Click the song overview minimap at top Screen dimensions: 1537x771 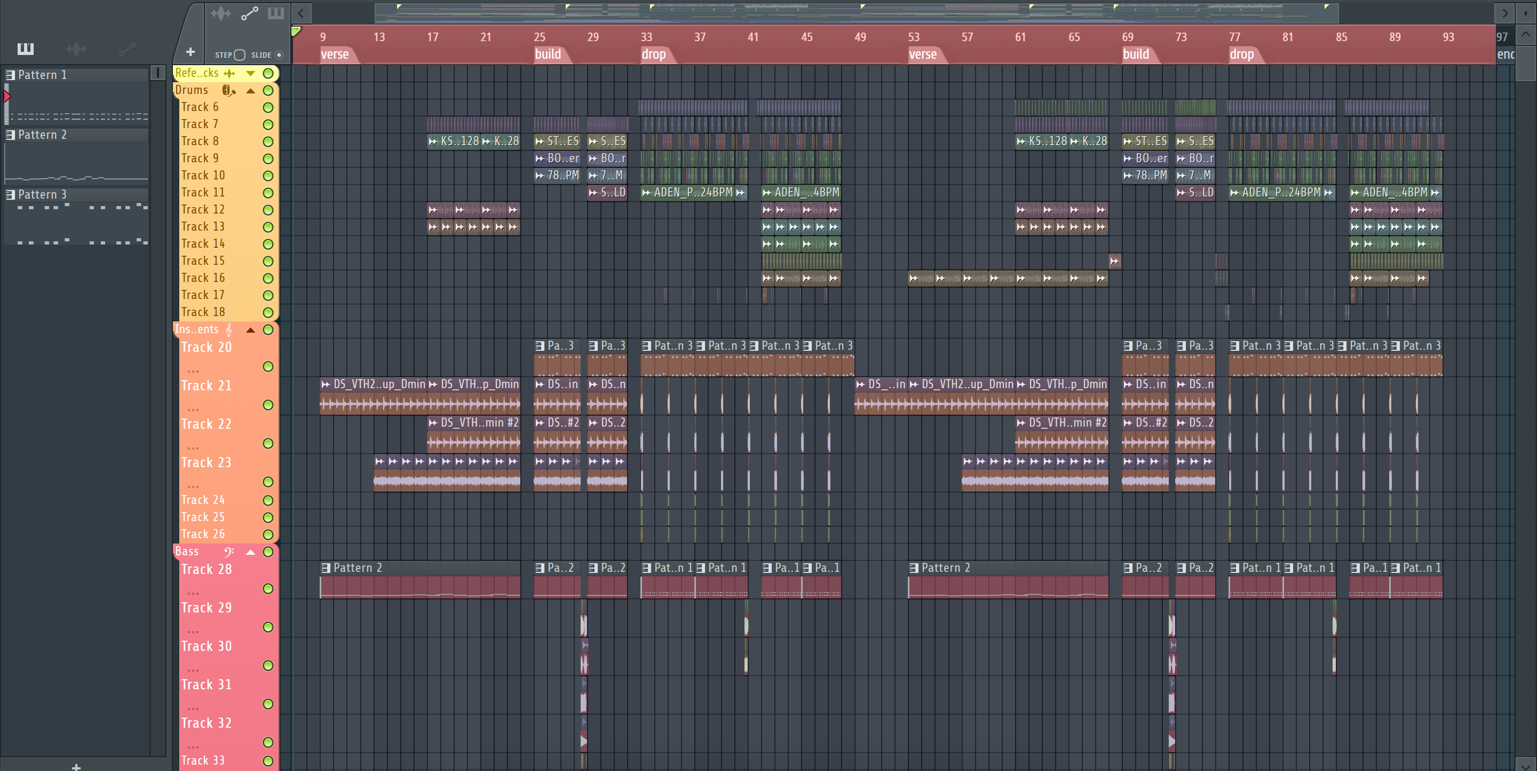[x=856, y=12]
